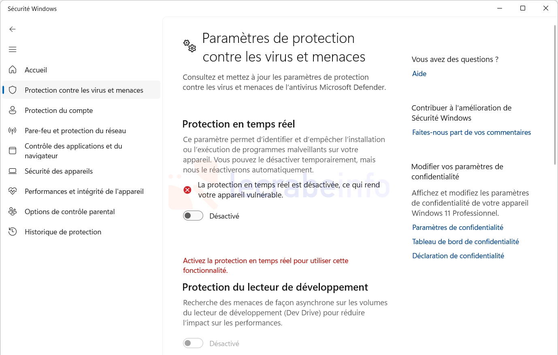The image size is (558, 355).
Task: Click the Historique de protection clock icon
Action: tap(13, 232)
